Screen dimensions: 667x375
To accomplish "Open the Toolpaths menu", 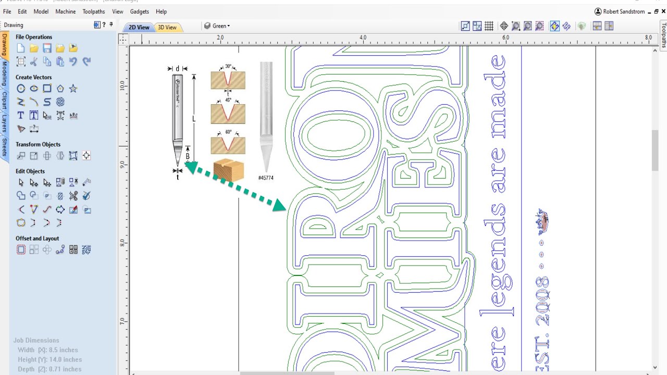I will click(94, 11).
